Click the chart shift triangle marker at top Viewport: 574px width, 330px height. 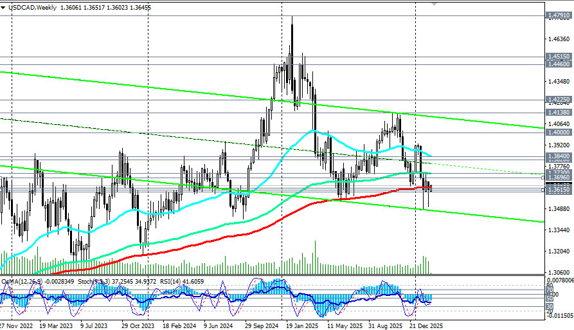point(434,3)
